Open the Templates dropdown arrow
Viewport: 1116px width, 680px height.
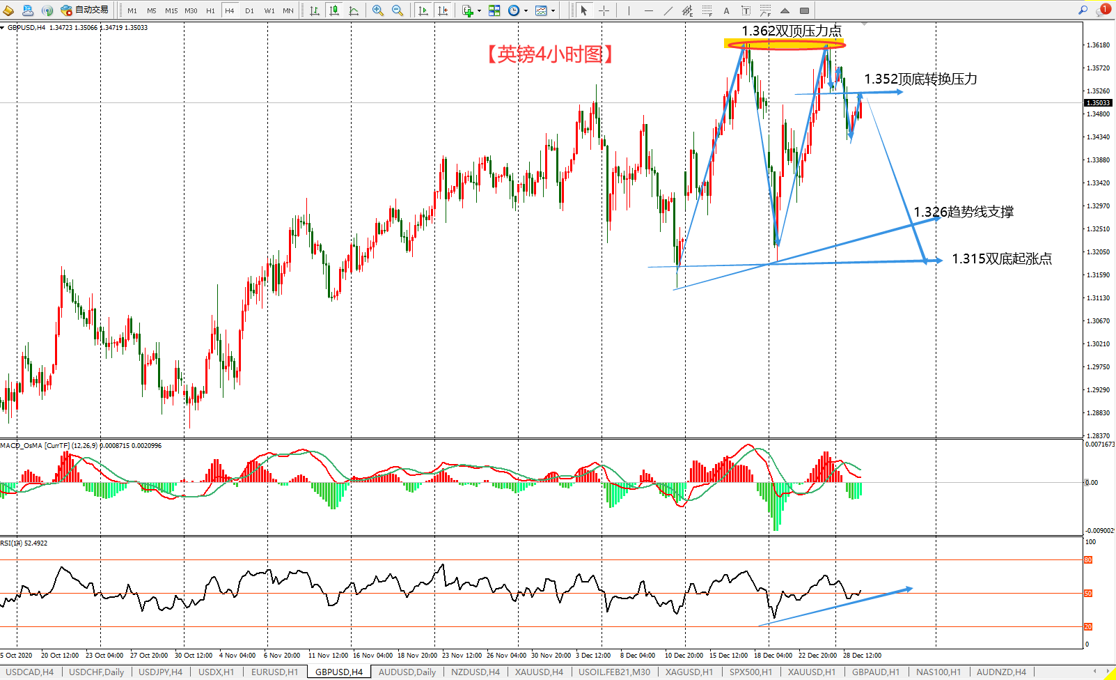click(553, 10)
